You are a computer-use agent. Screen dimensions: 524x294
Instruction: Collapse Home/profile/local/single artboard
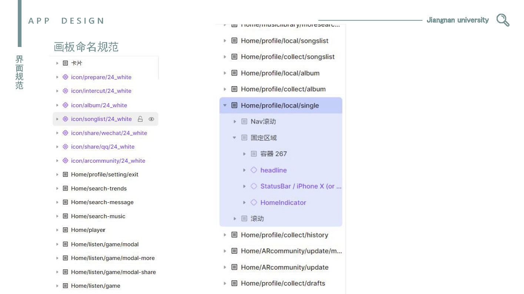point(225,105)
